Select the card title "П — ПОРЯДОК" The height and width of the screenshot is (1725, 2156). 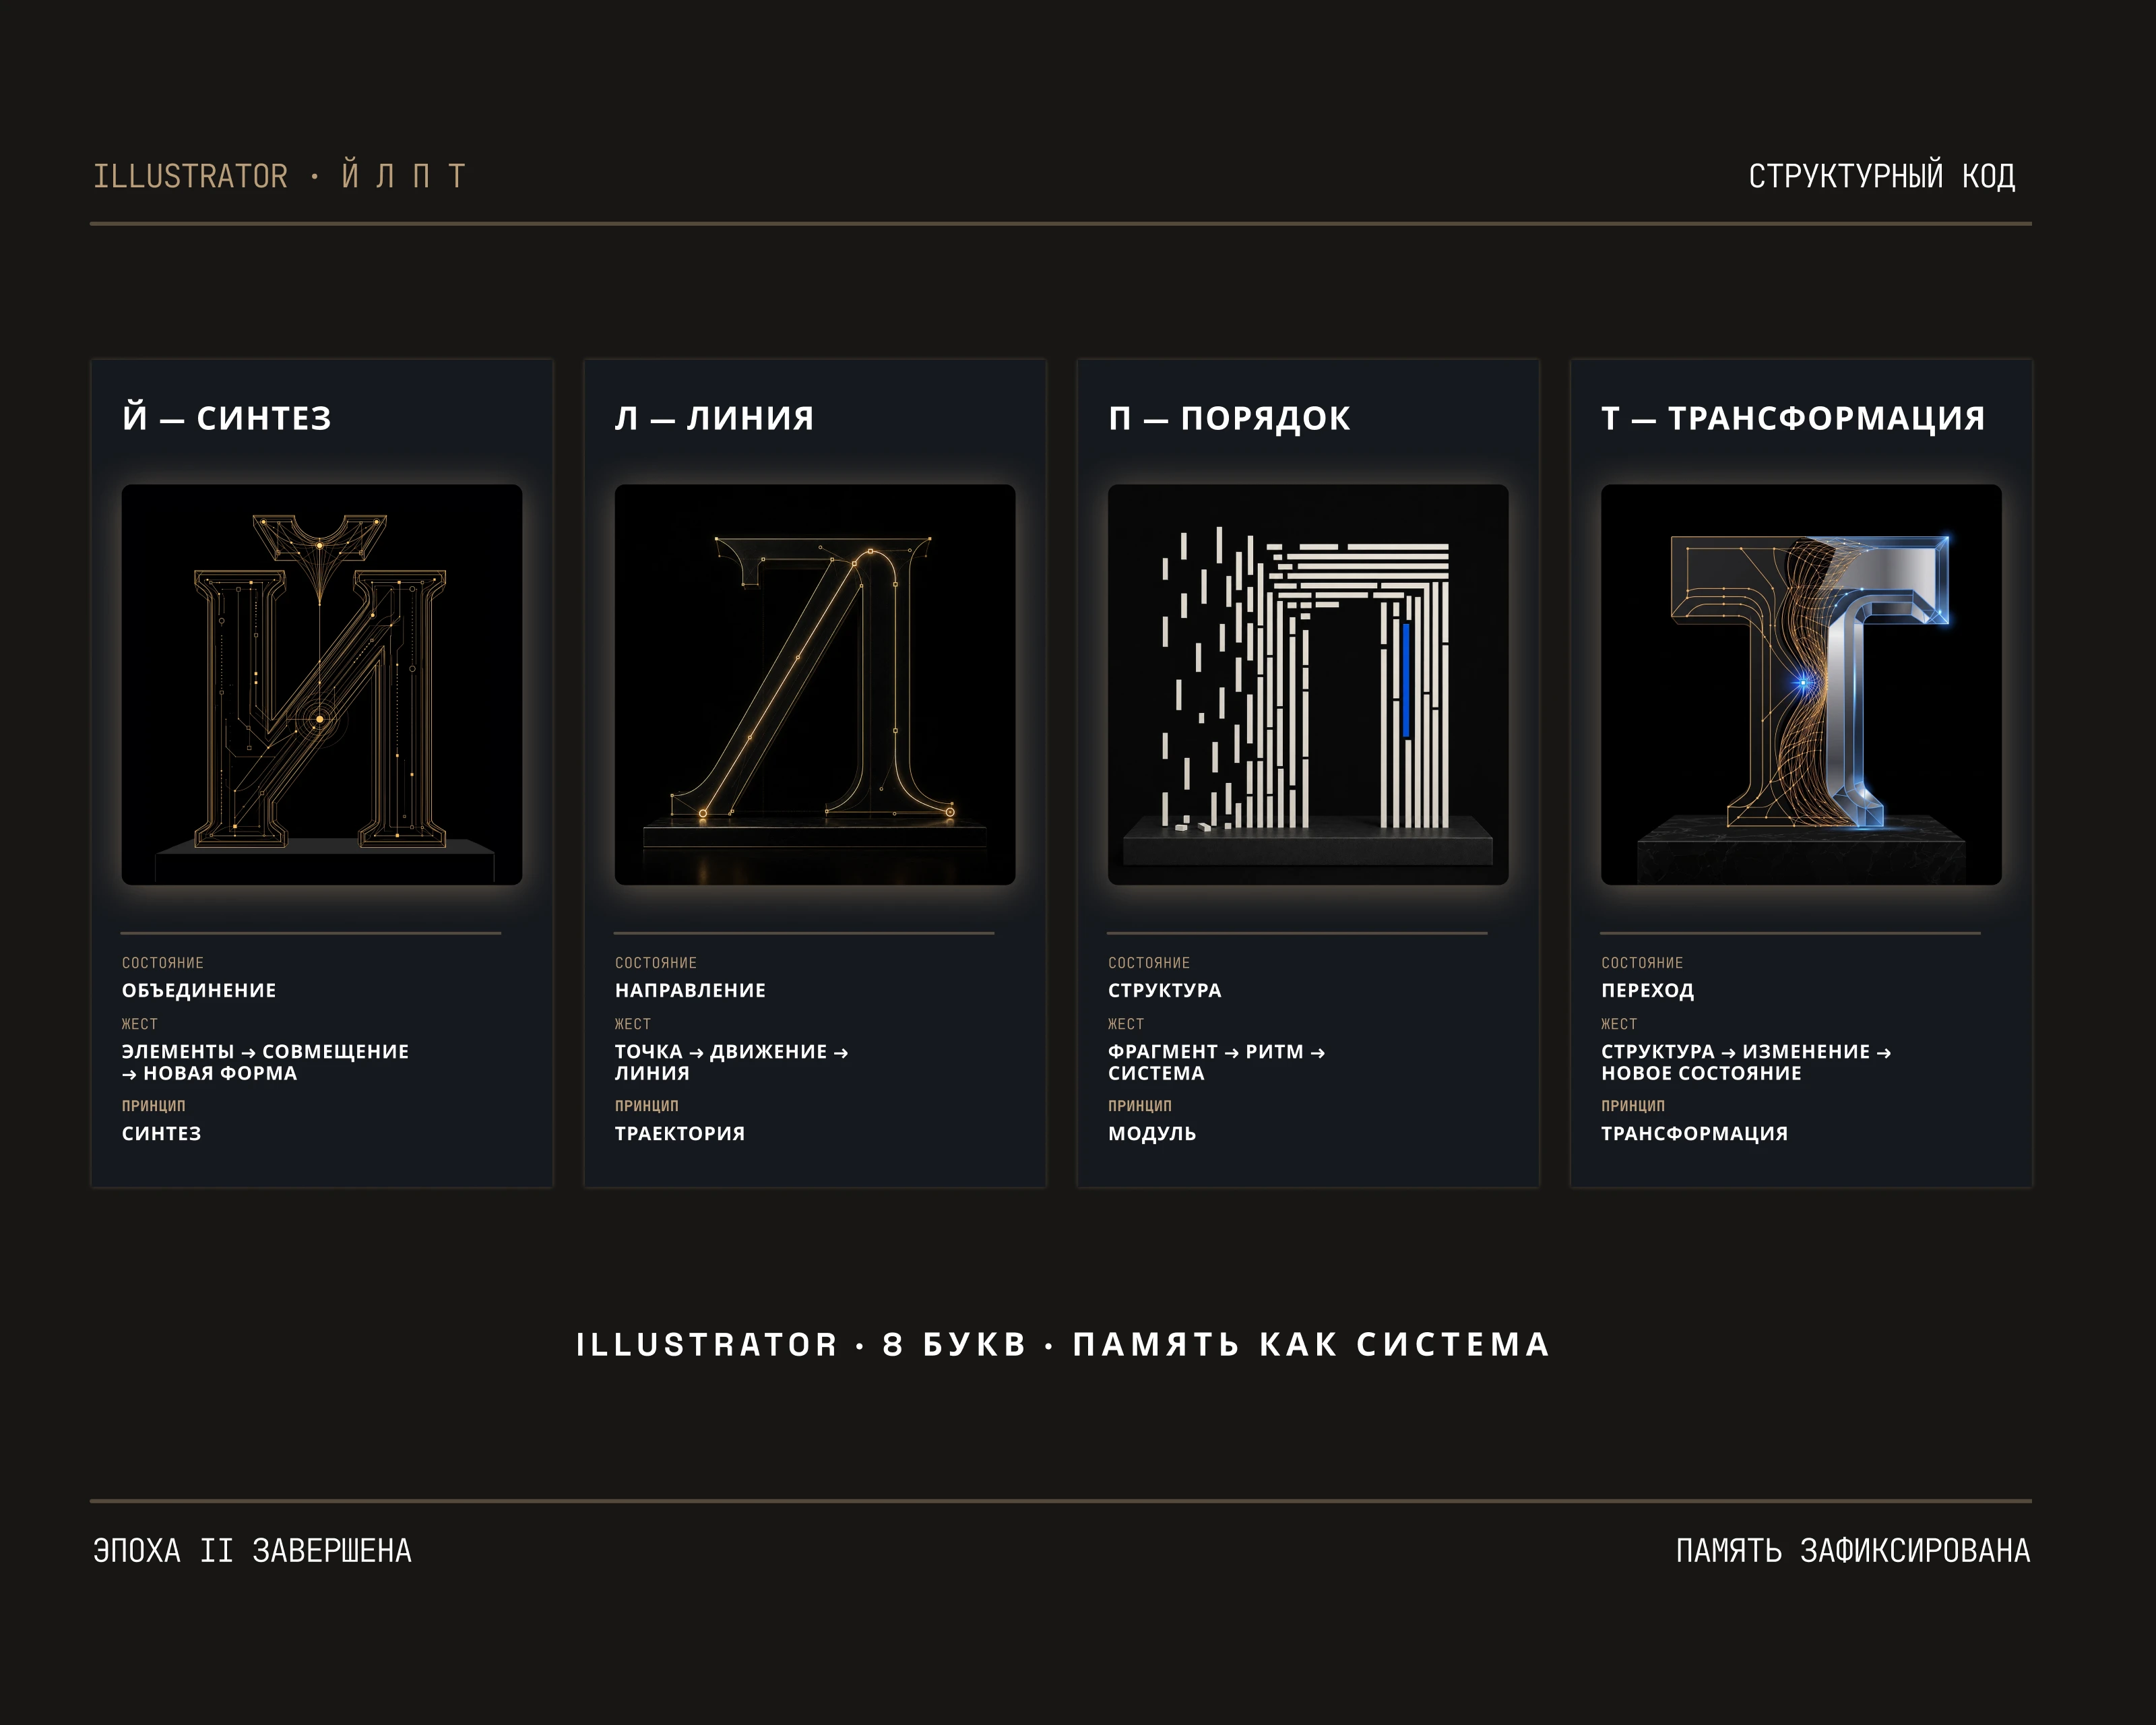click(1229, 418)
